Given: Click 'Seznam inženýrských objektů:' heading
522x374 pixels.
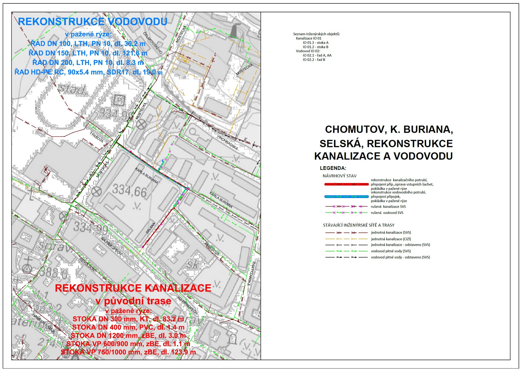Looking at the screenshot, I should [x=316, y=34].
